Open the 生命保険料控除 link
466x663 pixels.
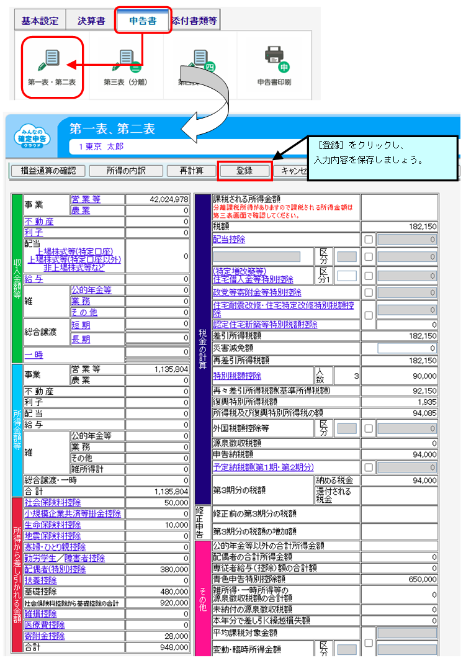pos(52,525)
